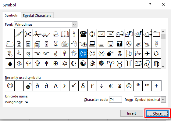171x121 pixels.
Task: Pick the open folder symbol
Action: tap(10, 44)
